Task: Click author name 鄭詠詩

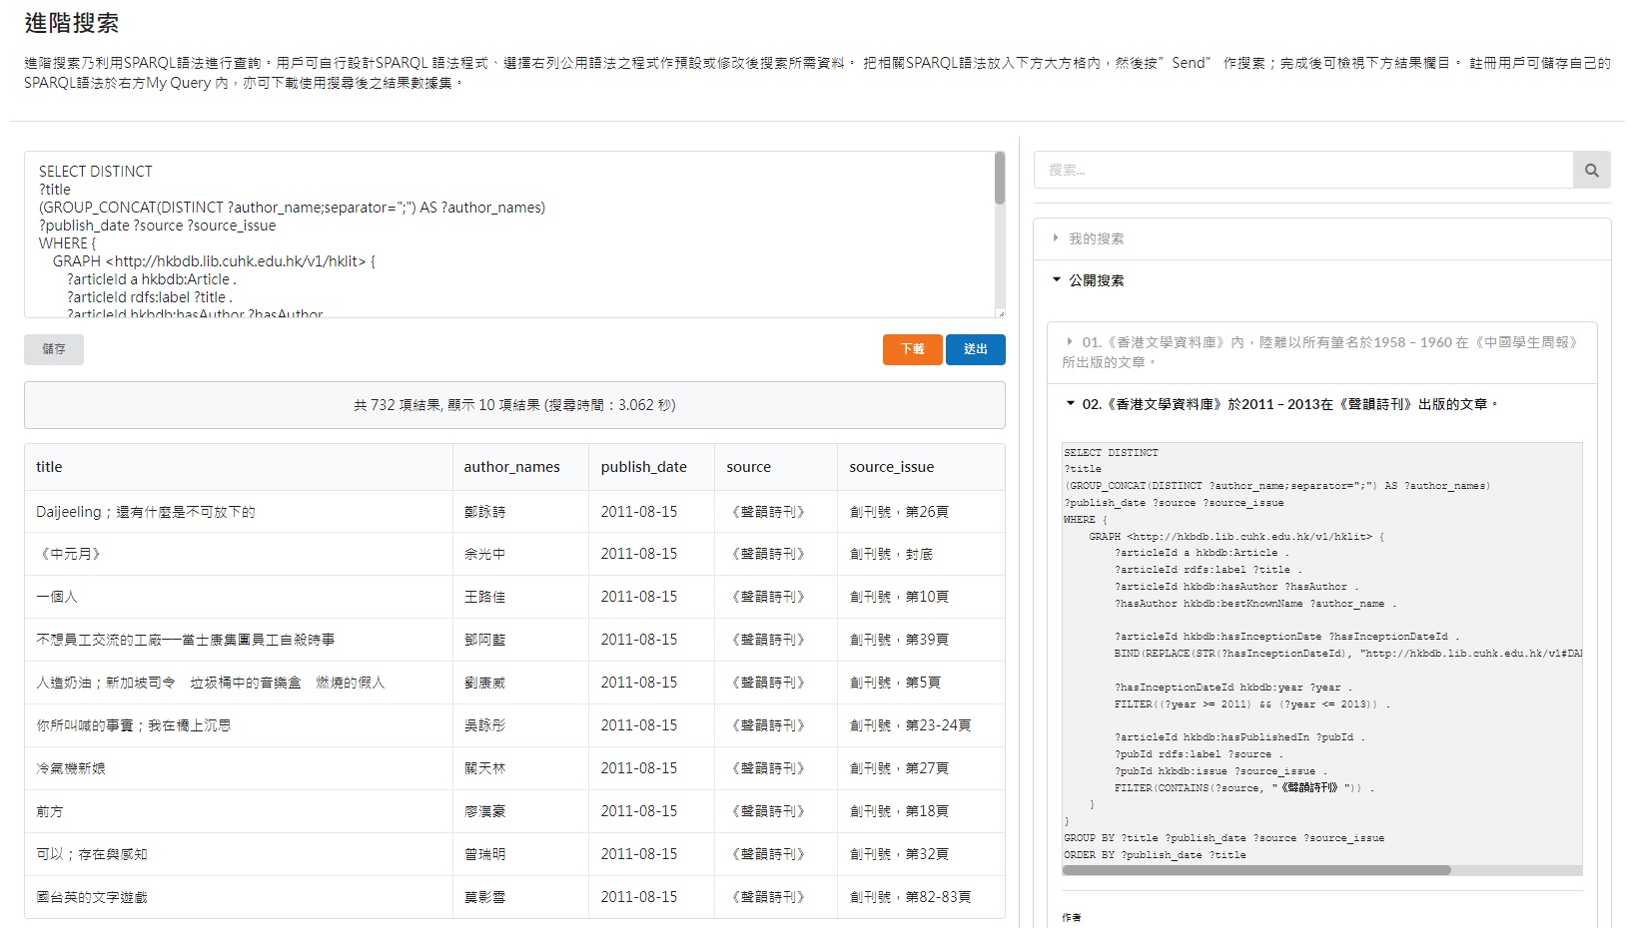Action: point(484,512)
